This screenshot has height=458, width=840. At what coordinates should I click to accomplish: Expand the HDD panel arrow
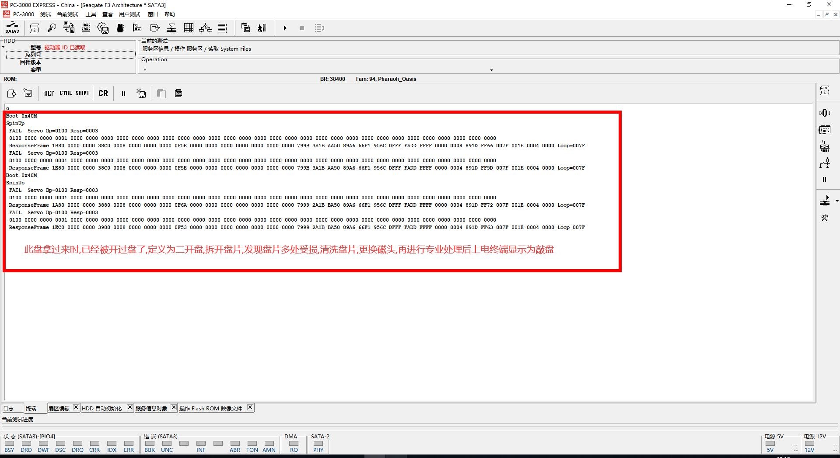pyautogui.click(x=3, y=47)
